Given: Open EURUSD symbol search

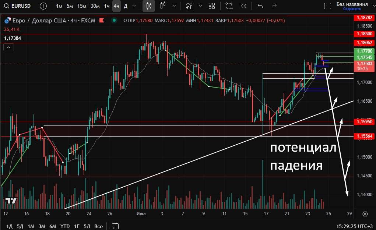Looking at the screenshot, I should (18, 6).
